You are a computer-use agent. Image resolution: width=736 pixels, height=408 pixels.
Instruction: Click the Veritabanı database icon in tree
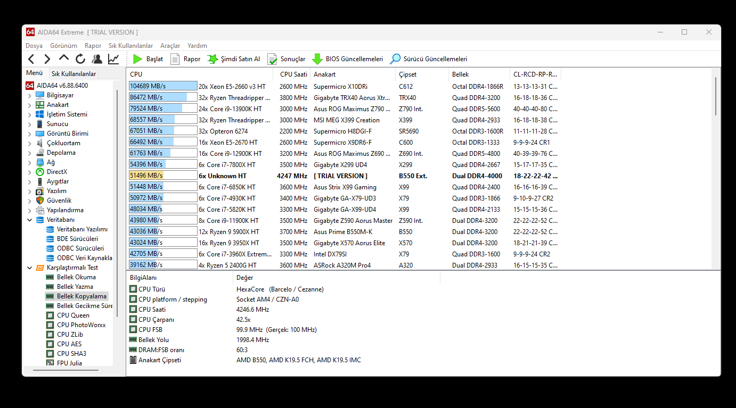tap(39, 220)
